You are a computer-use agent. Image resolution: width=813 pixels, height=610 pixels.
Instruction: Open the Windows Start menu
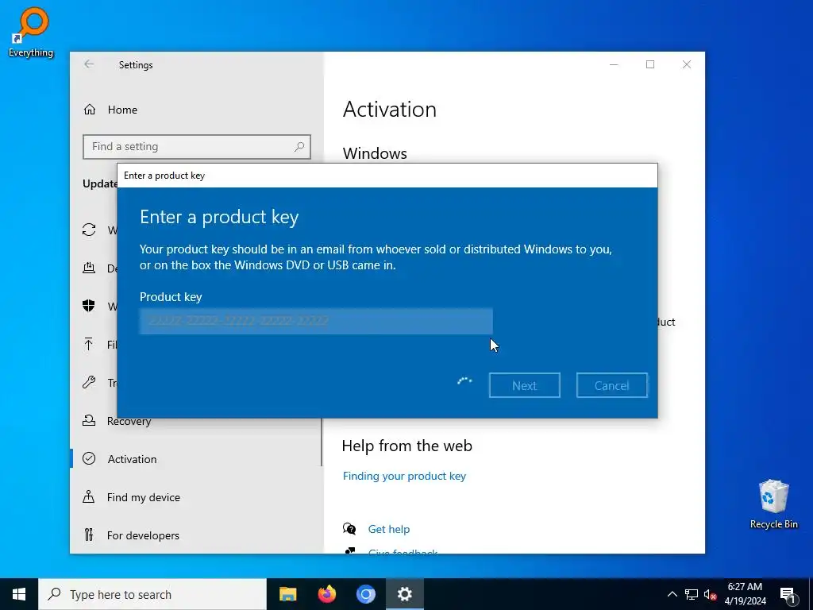pos(19,594)
